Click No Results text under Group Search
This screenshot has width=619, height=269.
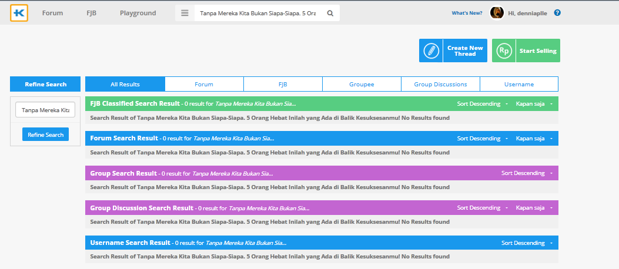coord(270,187)
